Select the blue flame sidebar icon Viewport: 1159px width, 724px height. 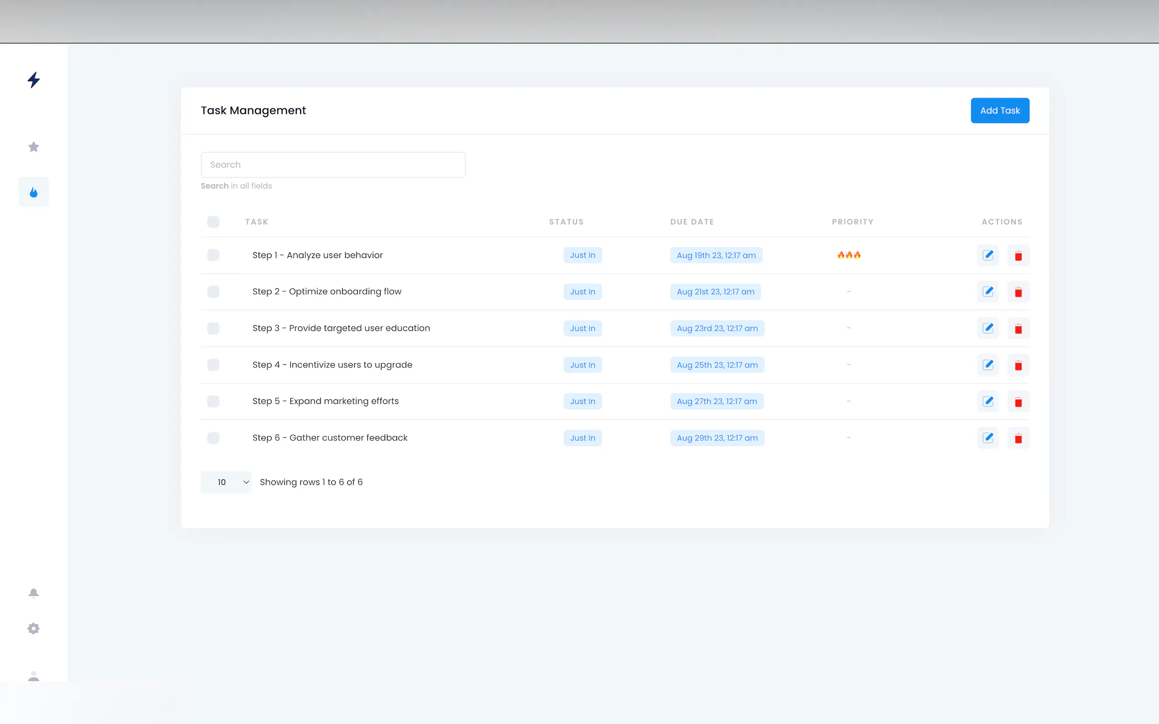pyautogui.click(x=34, y=192)
